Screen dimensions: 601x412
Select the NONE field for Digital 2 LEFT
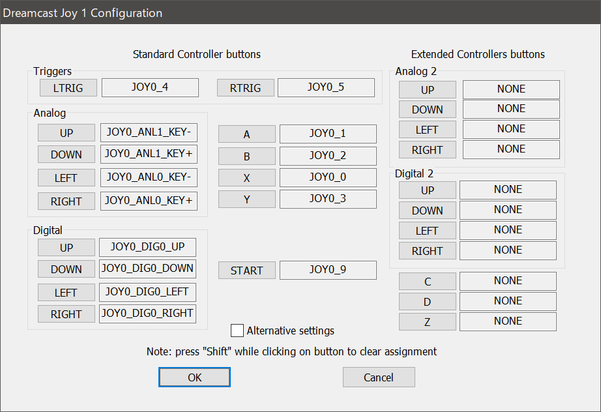(x=508, y=230)
